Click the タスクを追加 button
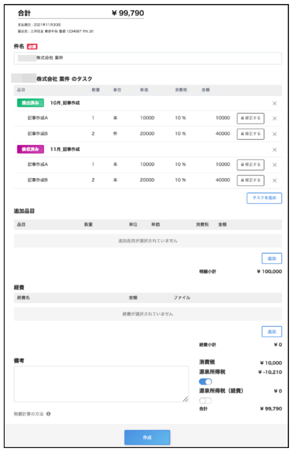 [x=264, y=198]
